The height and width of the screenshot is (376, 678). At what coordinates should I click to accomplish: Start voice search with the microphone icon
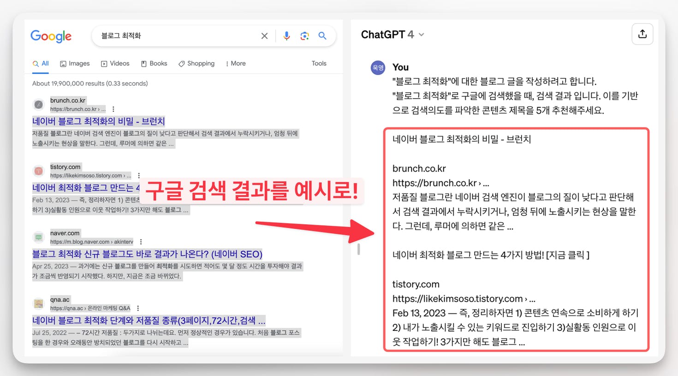[286, 36]
